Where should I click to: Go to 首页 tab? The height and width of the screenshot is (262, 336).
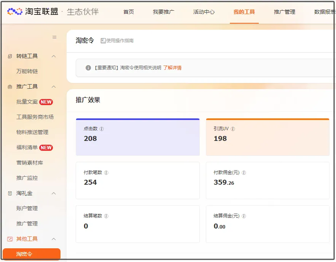pyautogui.click(x=129, y=12)
